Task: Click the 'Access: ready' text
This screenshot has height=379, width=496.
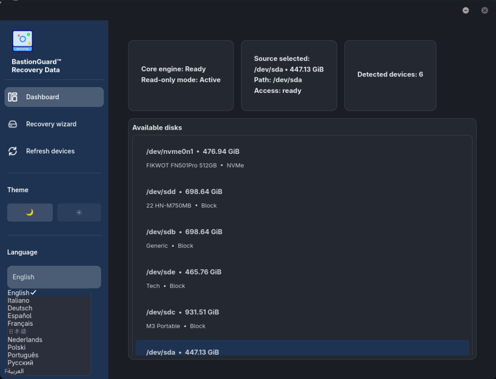Action: (278, 91)
